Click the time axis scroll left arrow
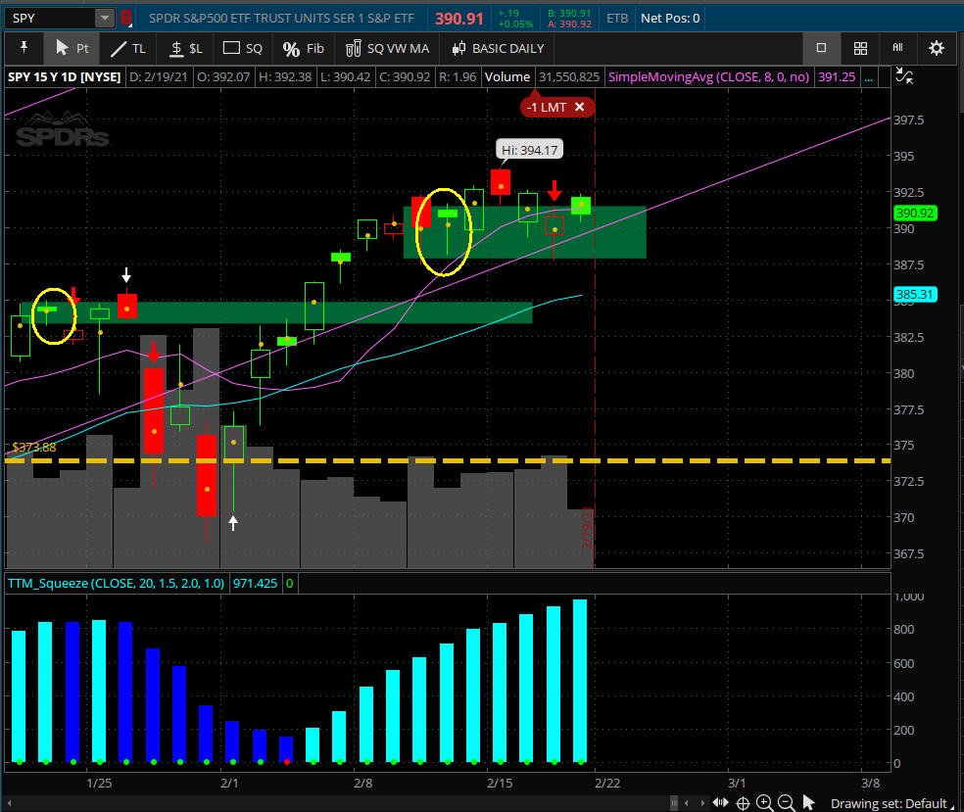 click(x=687, y=803)
